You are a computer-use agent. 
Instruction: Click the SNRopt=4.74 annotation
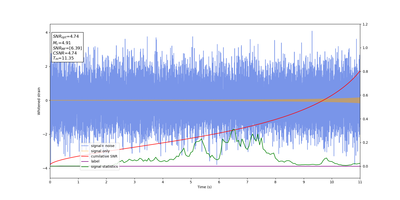point(66,36)
